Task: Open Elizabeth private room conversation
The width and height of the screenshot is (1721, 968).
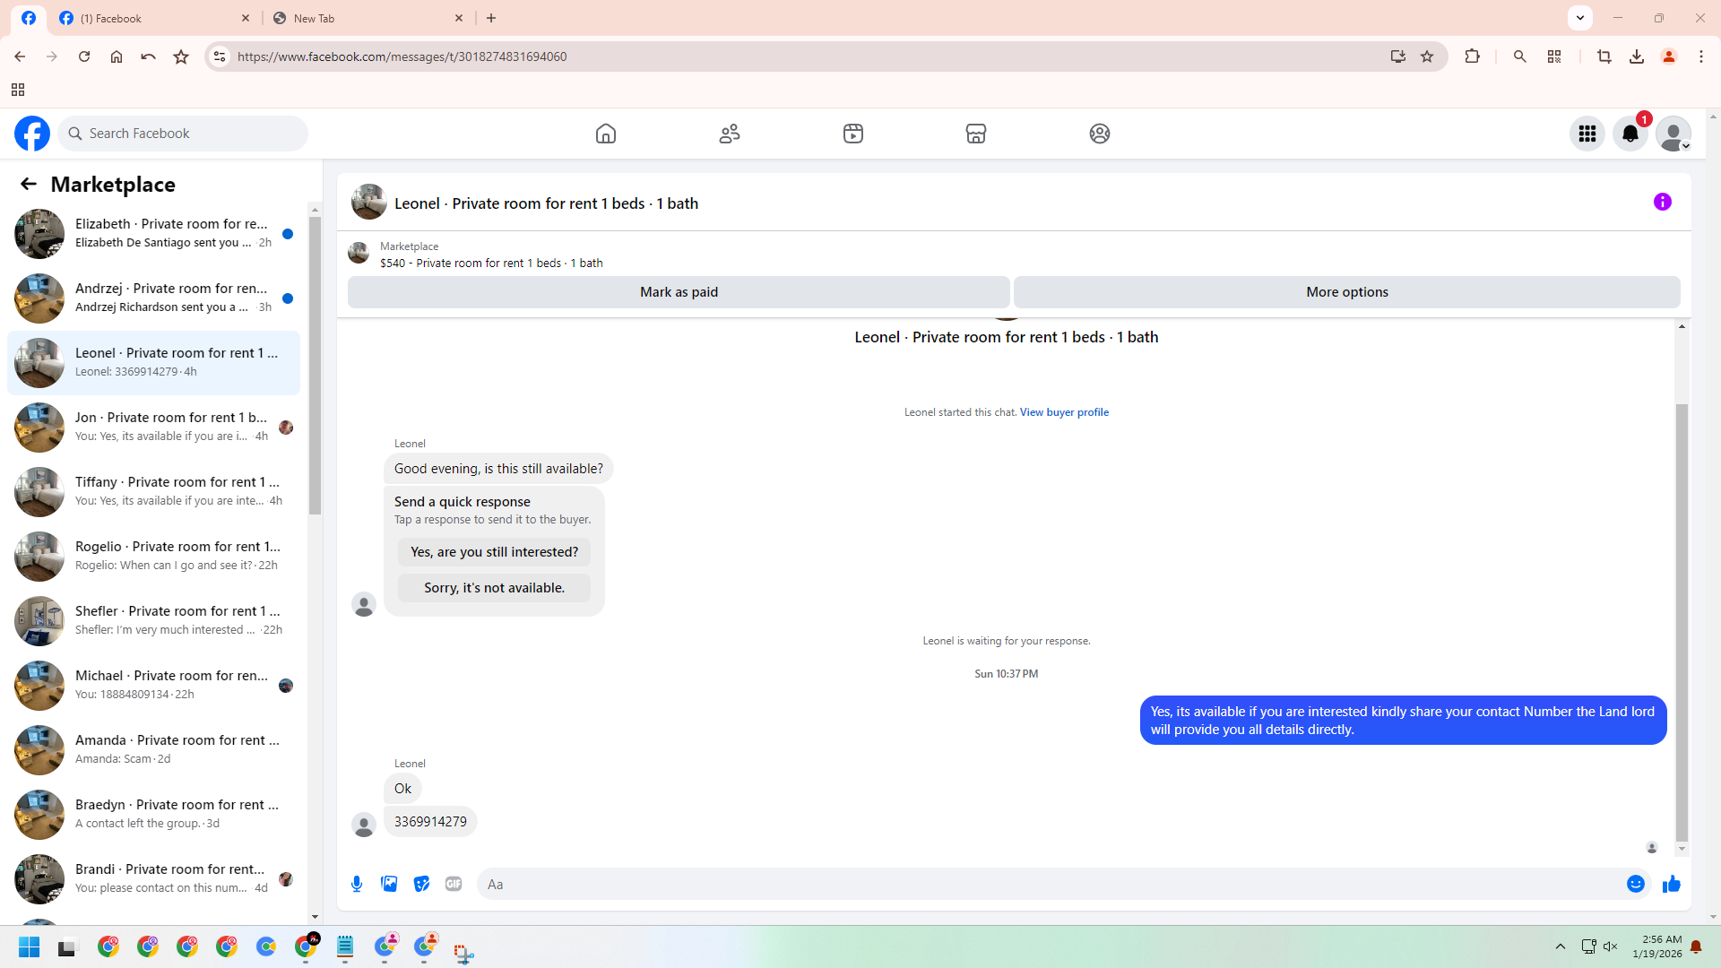Action: coord(154,233)
